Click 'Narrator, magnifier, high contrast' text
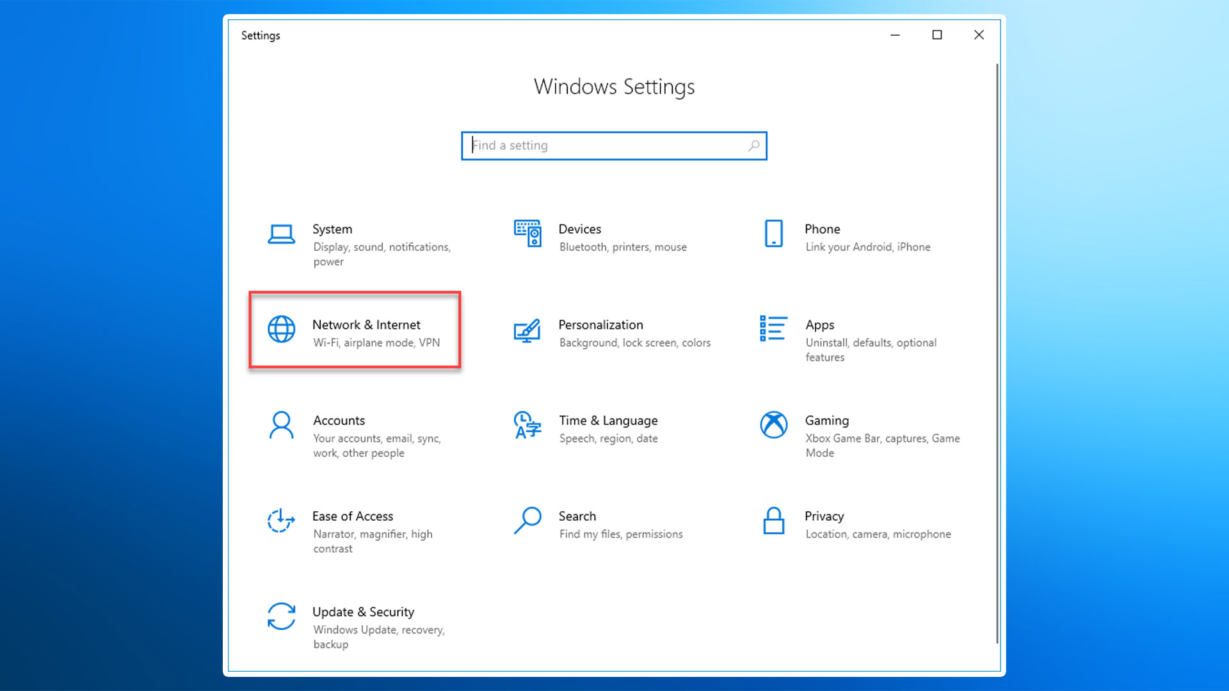The width and height of the screenshot is (1229, 691). (x=373, y=541)
